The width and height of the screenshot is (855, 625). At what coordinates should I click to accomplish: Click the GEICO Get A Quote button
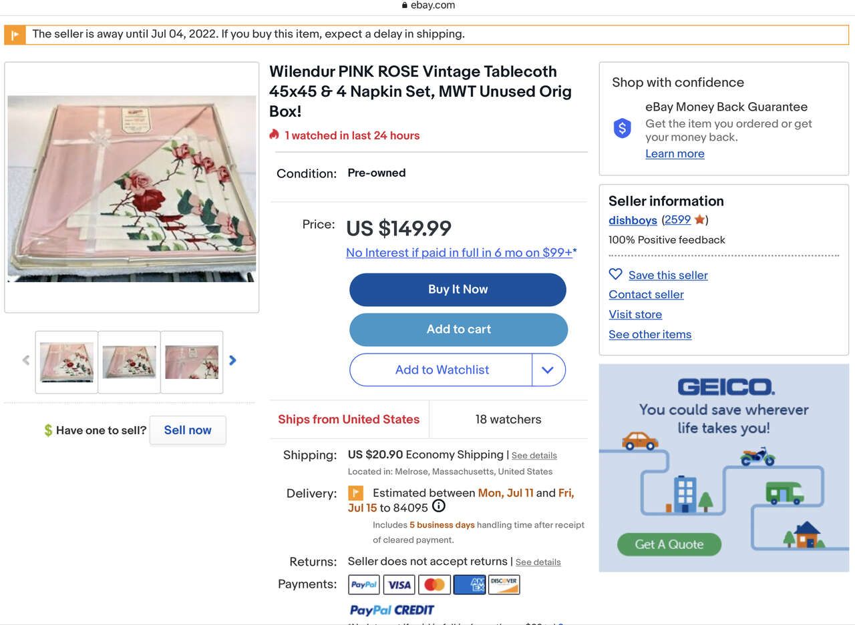point(669,544)
